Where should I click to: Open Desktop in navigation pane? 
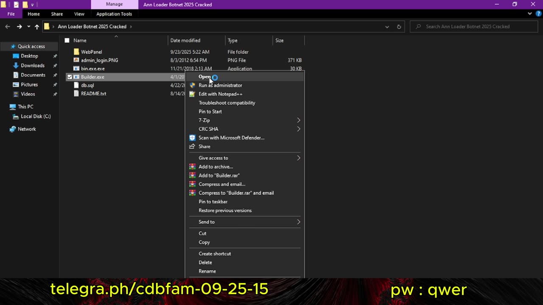(29, 56)
